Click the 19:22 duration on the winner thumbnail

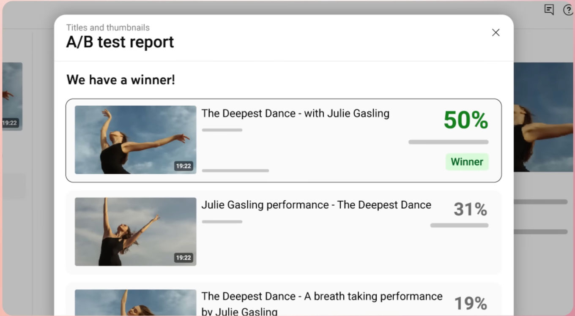pyautogui.click(x=183, y=166)
